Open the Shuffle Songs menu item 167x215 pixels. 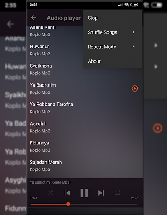[x=112, y=32]
